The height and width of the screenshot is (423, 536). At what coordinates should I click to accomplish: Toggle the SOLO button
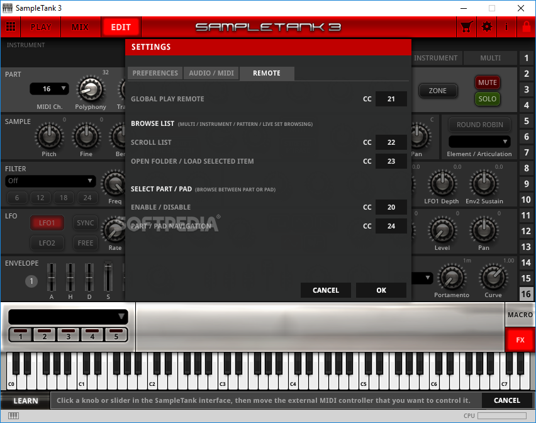tap(488, 99)
